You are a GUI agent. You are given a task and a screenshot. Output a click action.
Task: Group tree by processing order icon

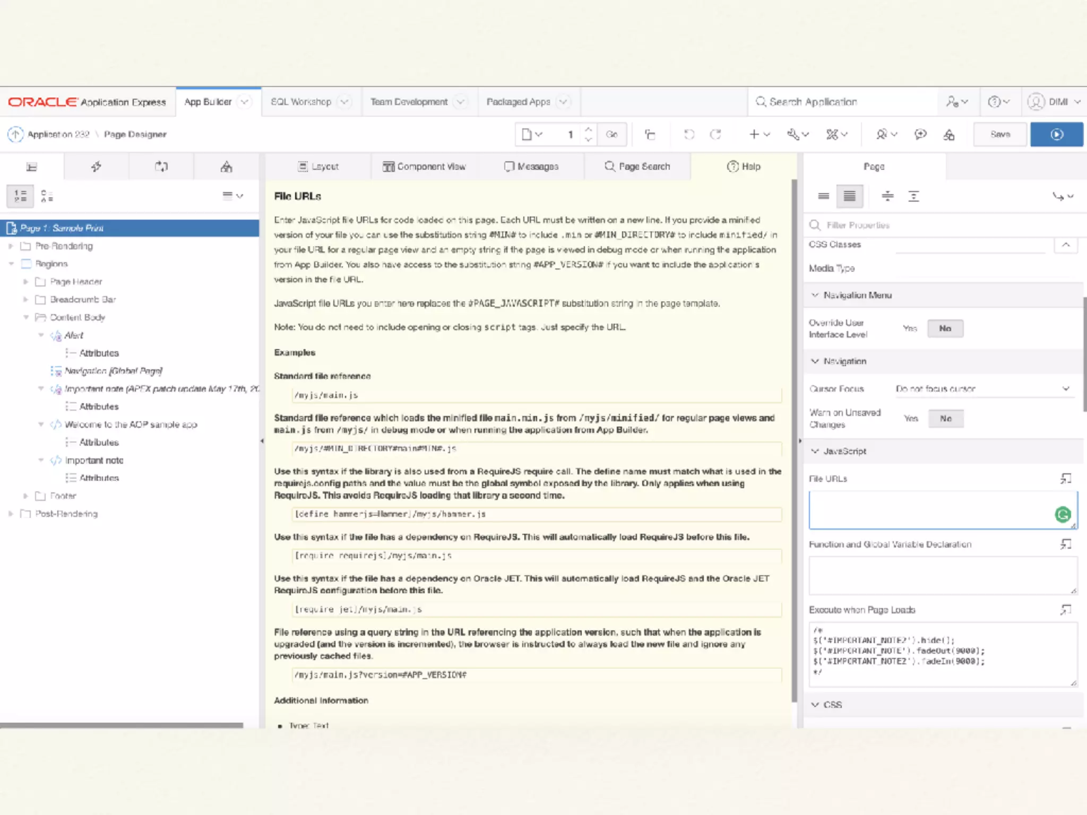point(20,196)
